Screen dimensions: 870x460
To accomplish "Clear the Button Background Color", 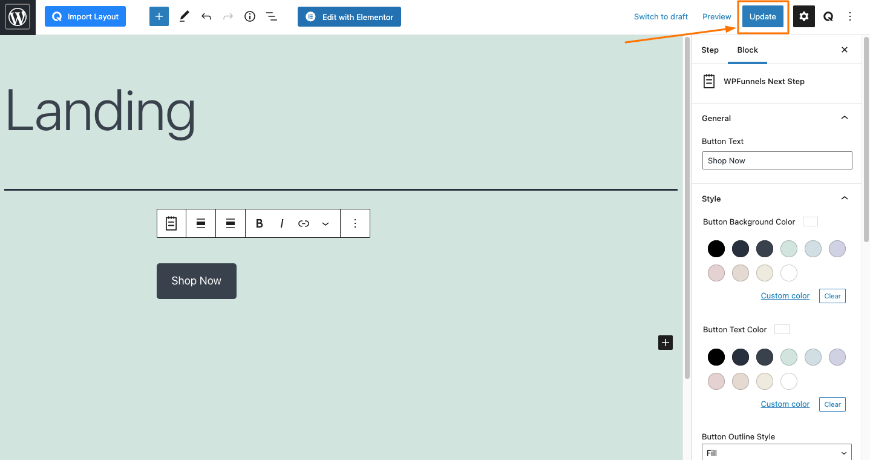I will tap(832, 296).
